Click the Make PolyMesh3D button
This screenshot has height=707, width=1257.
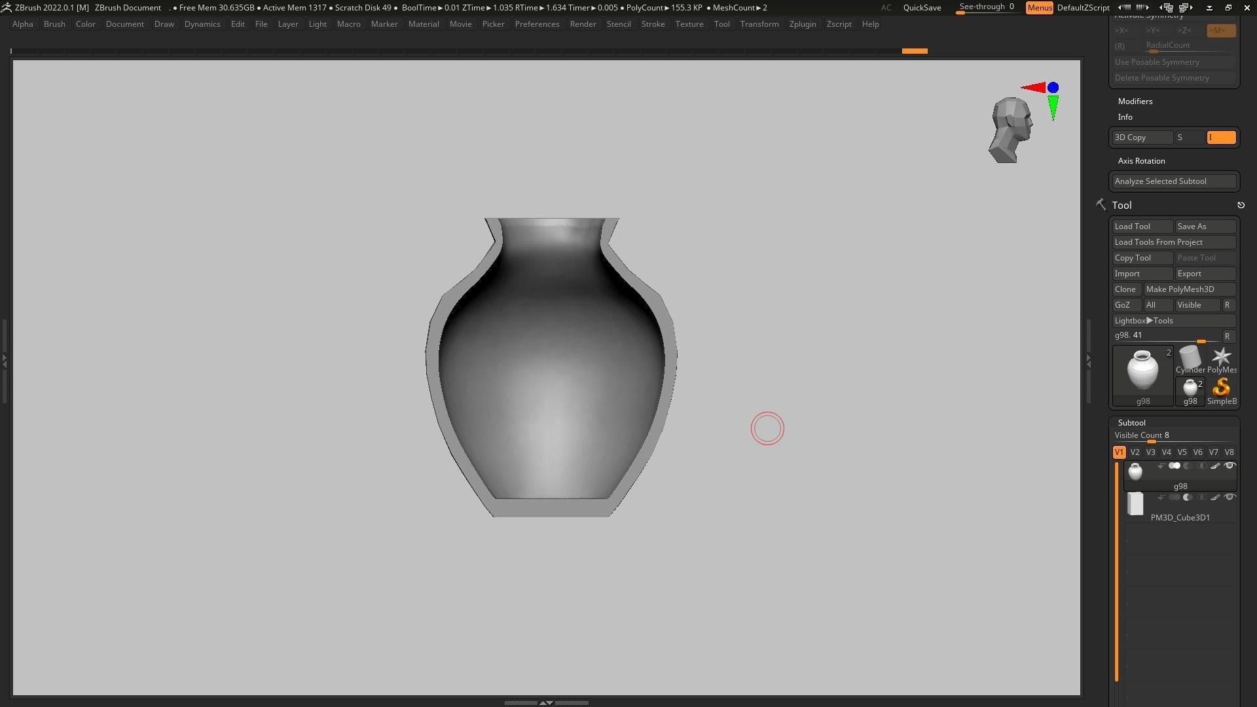tap(1189, 289)
